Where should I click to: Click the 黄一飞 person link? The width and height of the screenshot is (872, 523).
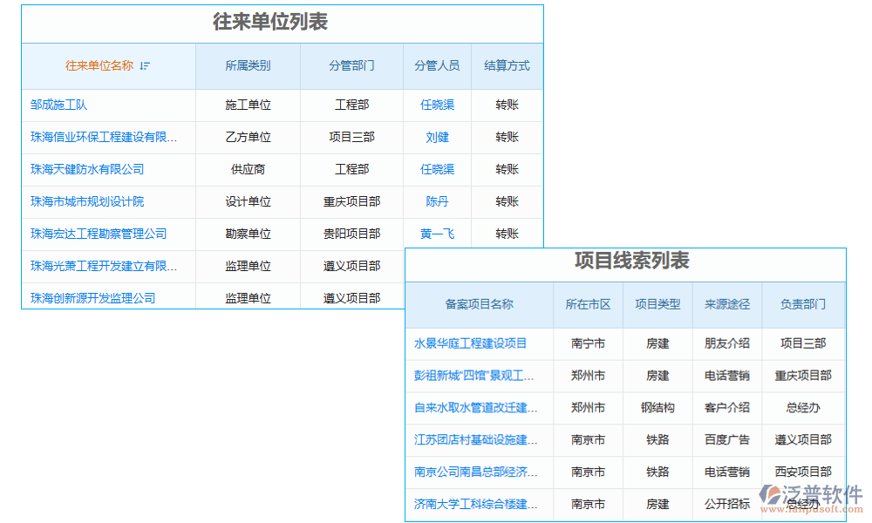436,233
